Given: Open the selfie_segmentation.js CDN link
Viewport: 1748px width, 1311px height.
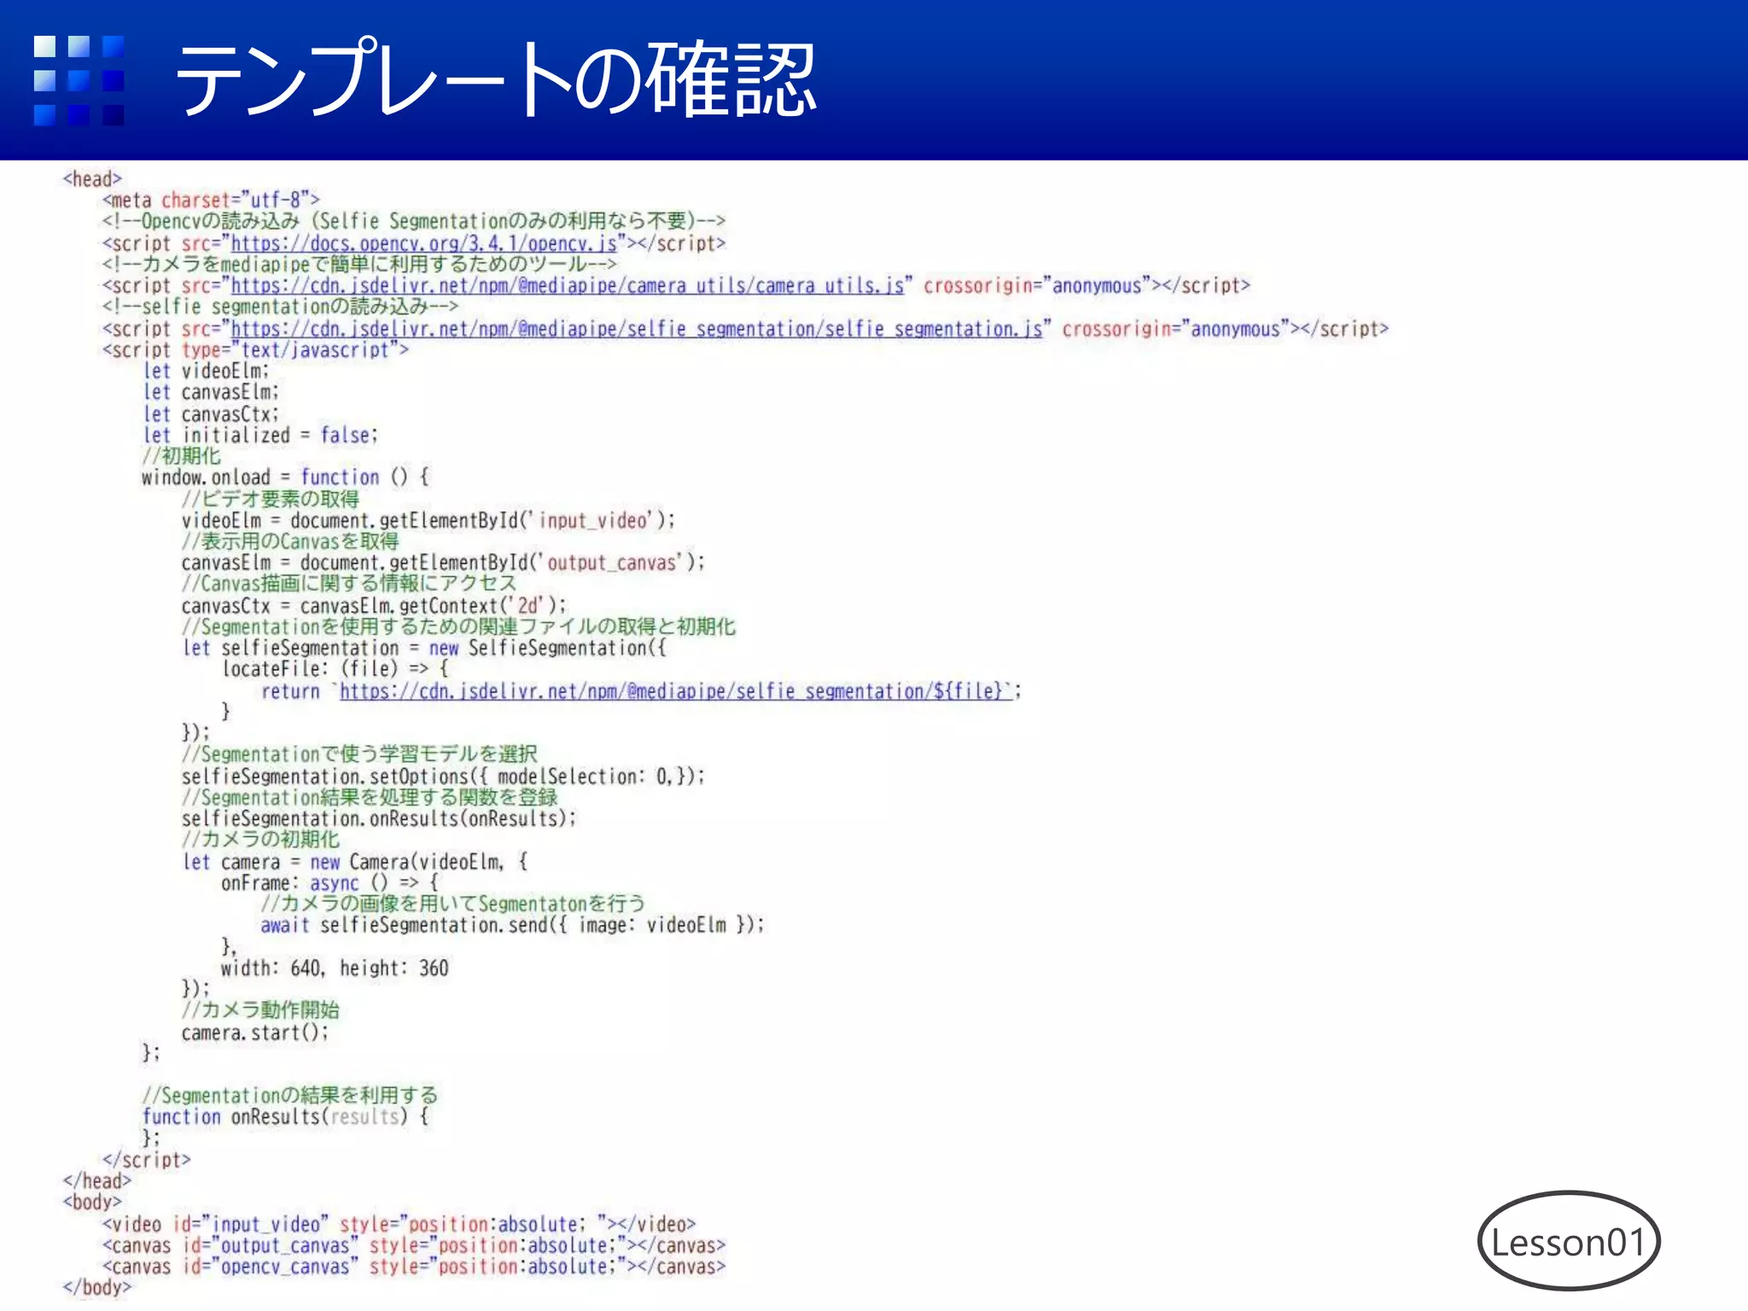Looking at the screenshot, I should [637, 329].
